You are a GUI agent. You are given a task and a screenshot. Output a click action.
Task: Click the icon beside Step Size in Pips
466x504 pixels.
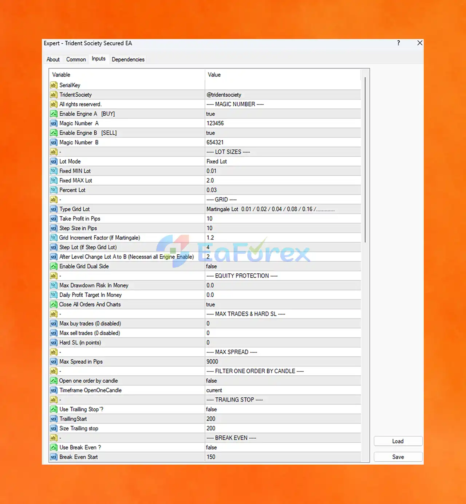pyautogui.click(x=54, y=228)
